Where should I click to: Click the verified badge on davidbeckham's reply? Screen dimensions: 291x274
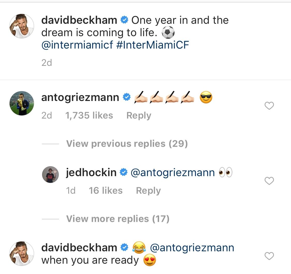pos(124,247)
